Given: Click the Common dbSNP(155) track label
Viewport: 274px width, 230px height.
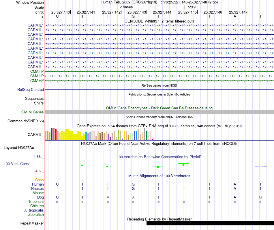Looking at the screenshot, I should coord(26,121).
